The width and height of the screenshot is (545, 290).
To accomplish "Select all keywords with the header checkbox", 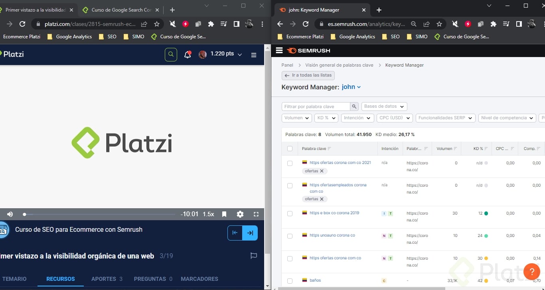I will coord(290,149).
